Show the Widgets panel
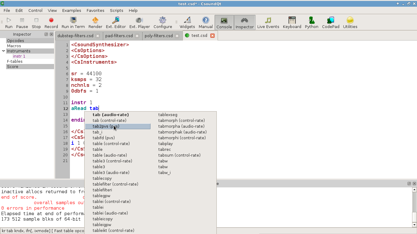417x234 pixels. 187,23
